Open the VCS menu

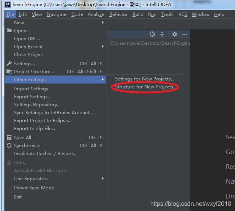[x=183, y=14]
